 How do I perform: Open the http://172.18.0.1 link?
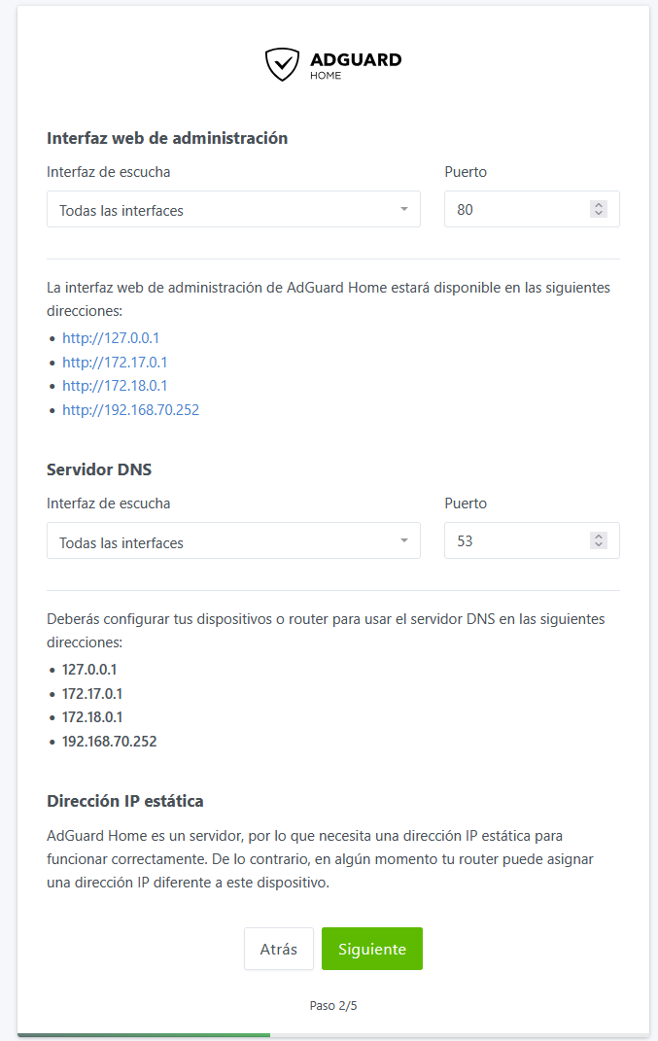(x=115, y=386)
